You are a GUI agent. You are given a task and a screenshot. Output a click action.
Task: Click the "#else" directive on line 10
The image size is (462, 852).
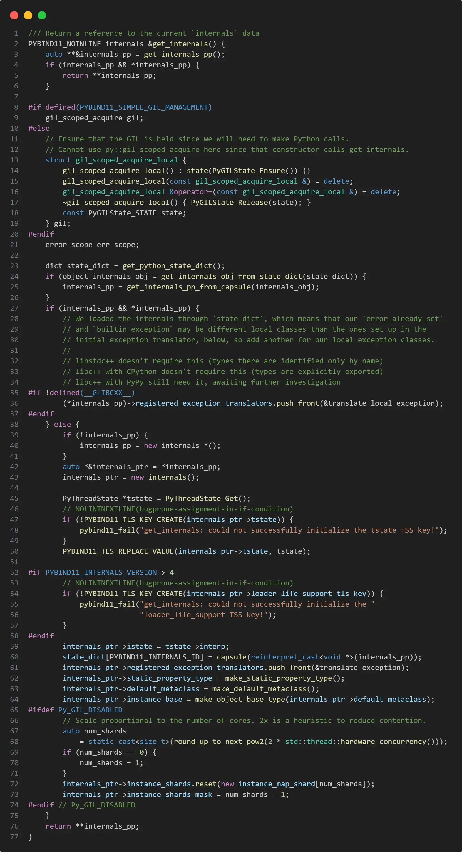point(39,129)
